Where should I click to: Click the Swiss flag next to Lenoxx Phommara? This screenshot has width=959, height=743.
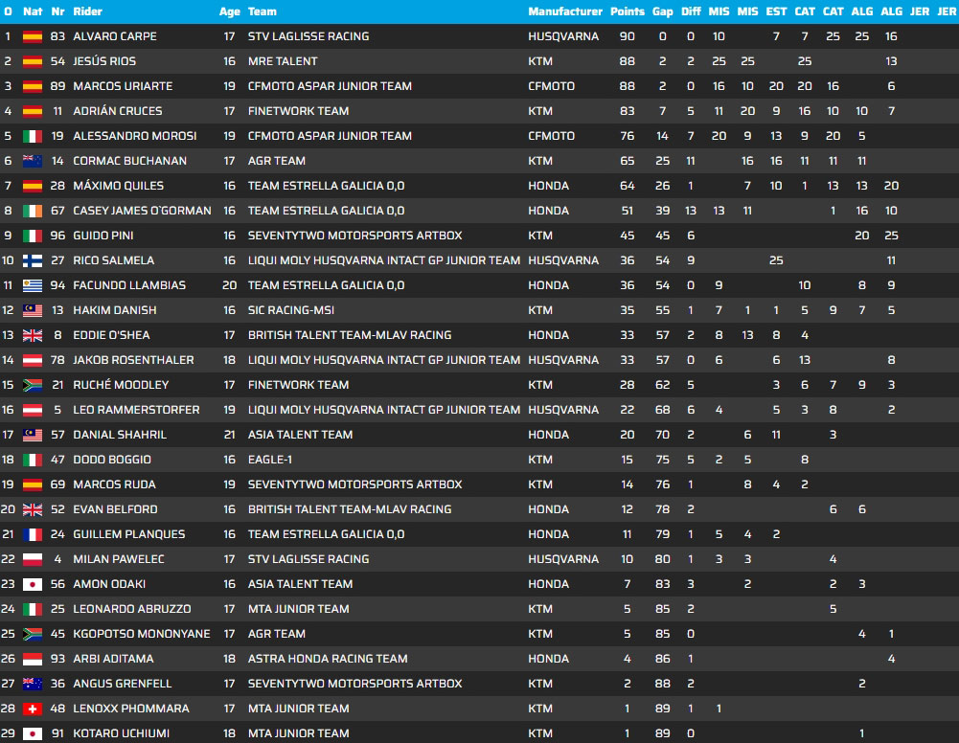(33, 709)
